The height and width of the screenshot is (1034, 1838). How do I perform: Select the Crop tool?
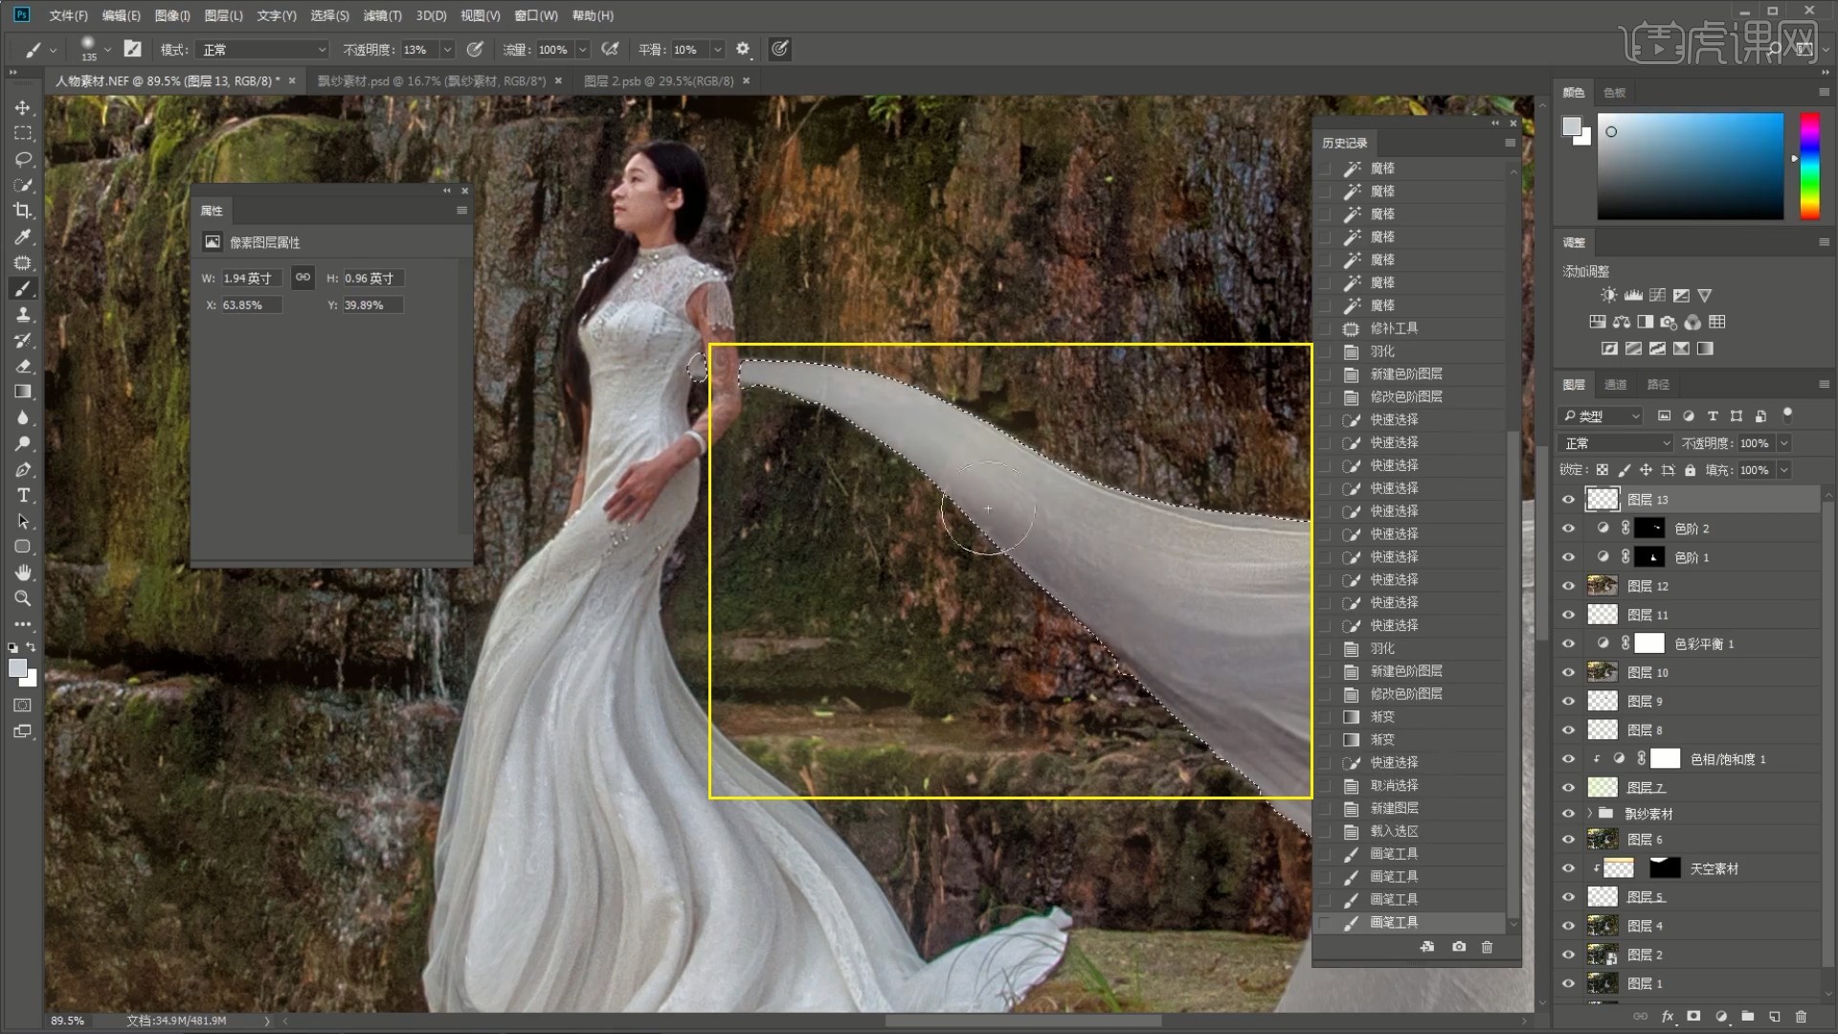23,211
